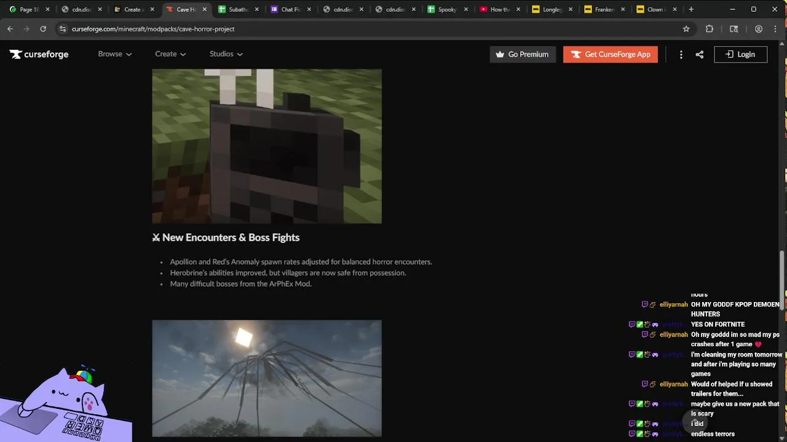This screenshot has height=442, width=787.
Task: Open the long-legged spider creature screenshot
Action: 267,378
